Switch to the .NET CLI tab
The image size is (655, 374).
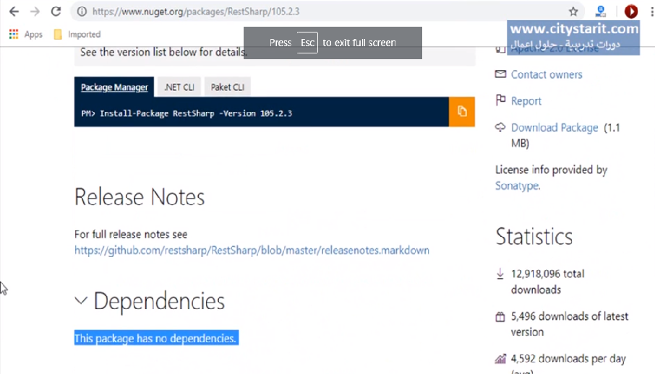pos(179,87)
